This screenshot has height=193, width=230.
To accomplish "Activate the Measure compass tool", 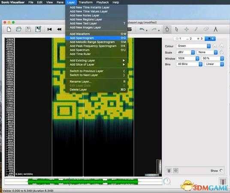I will (x=215, y=29).
